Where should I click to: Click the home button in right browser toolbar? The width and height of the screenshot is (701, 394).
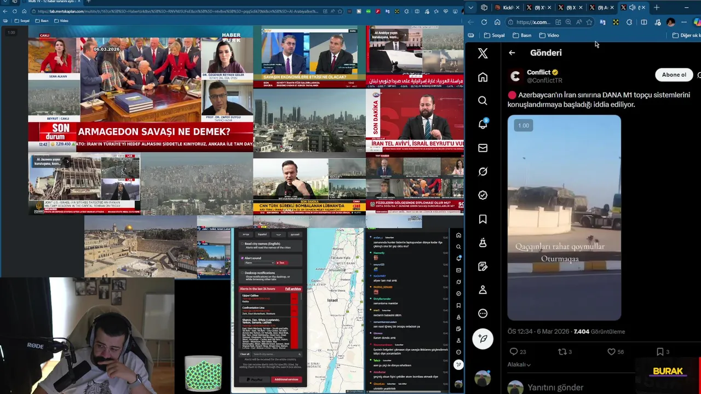click(497, 22)
